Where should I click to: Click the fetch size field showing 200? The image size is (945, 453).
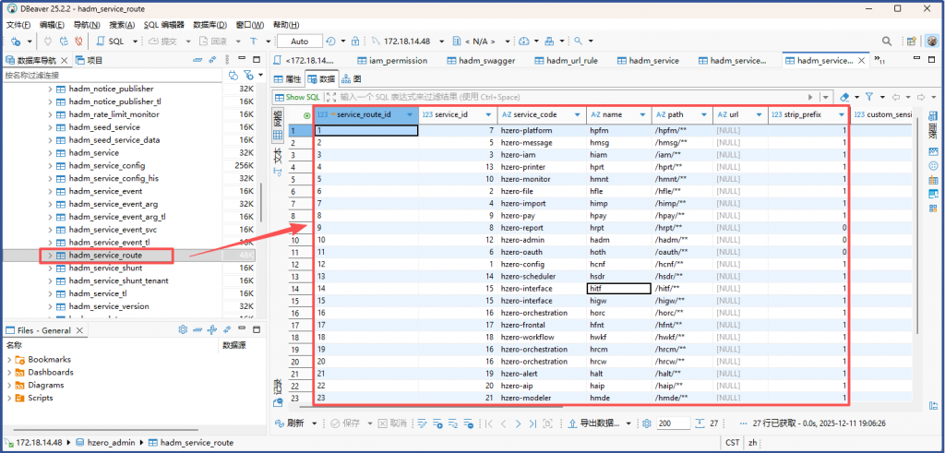point(672,423)
